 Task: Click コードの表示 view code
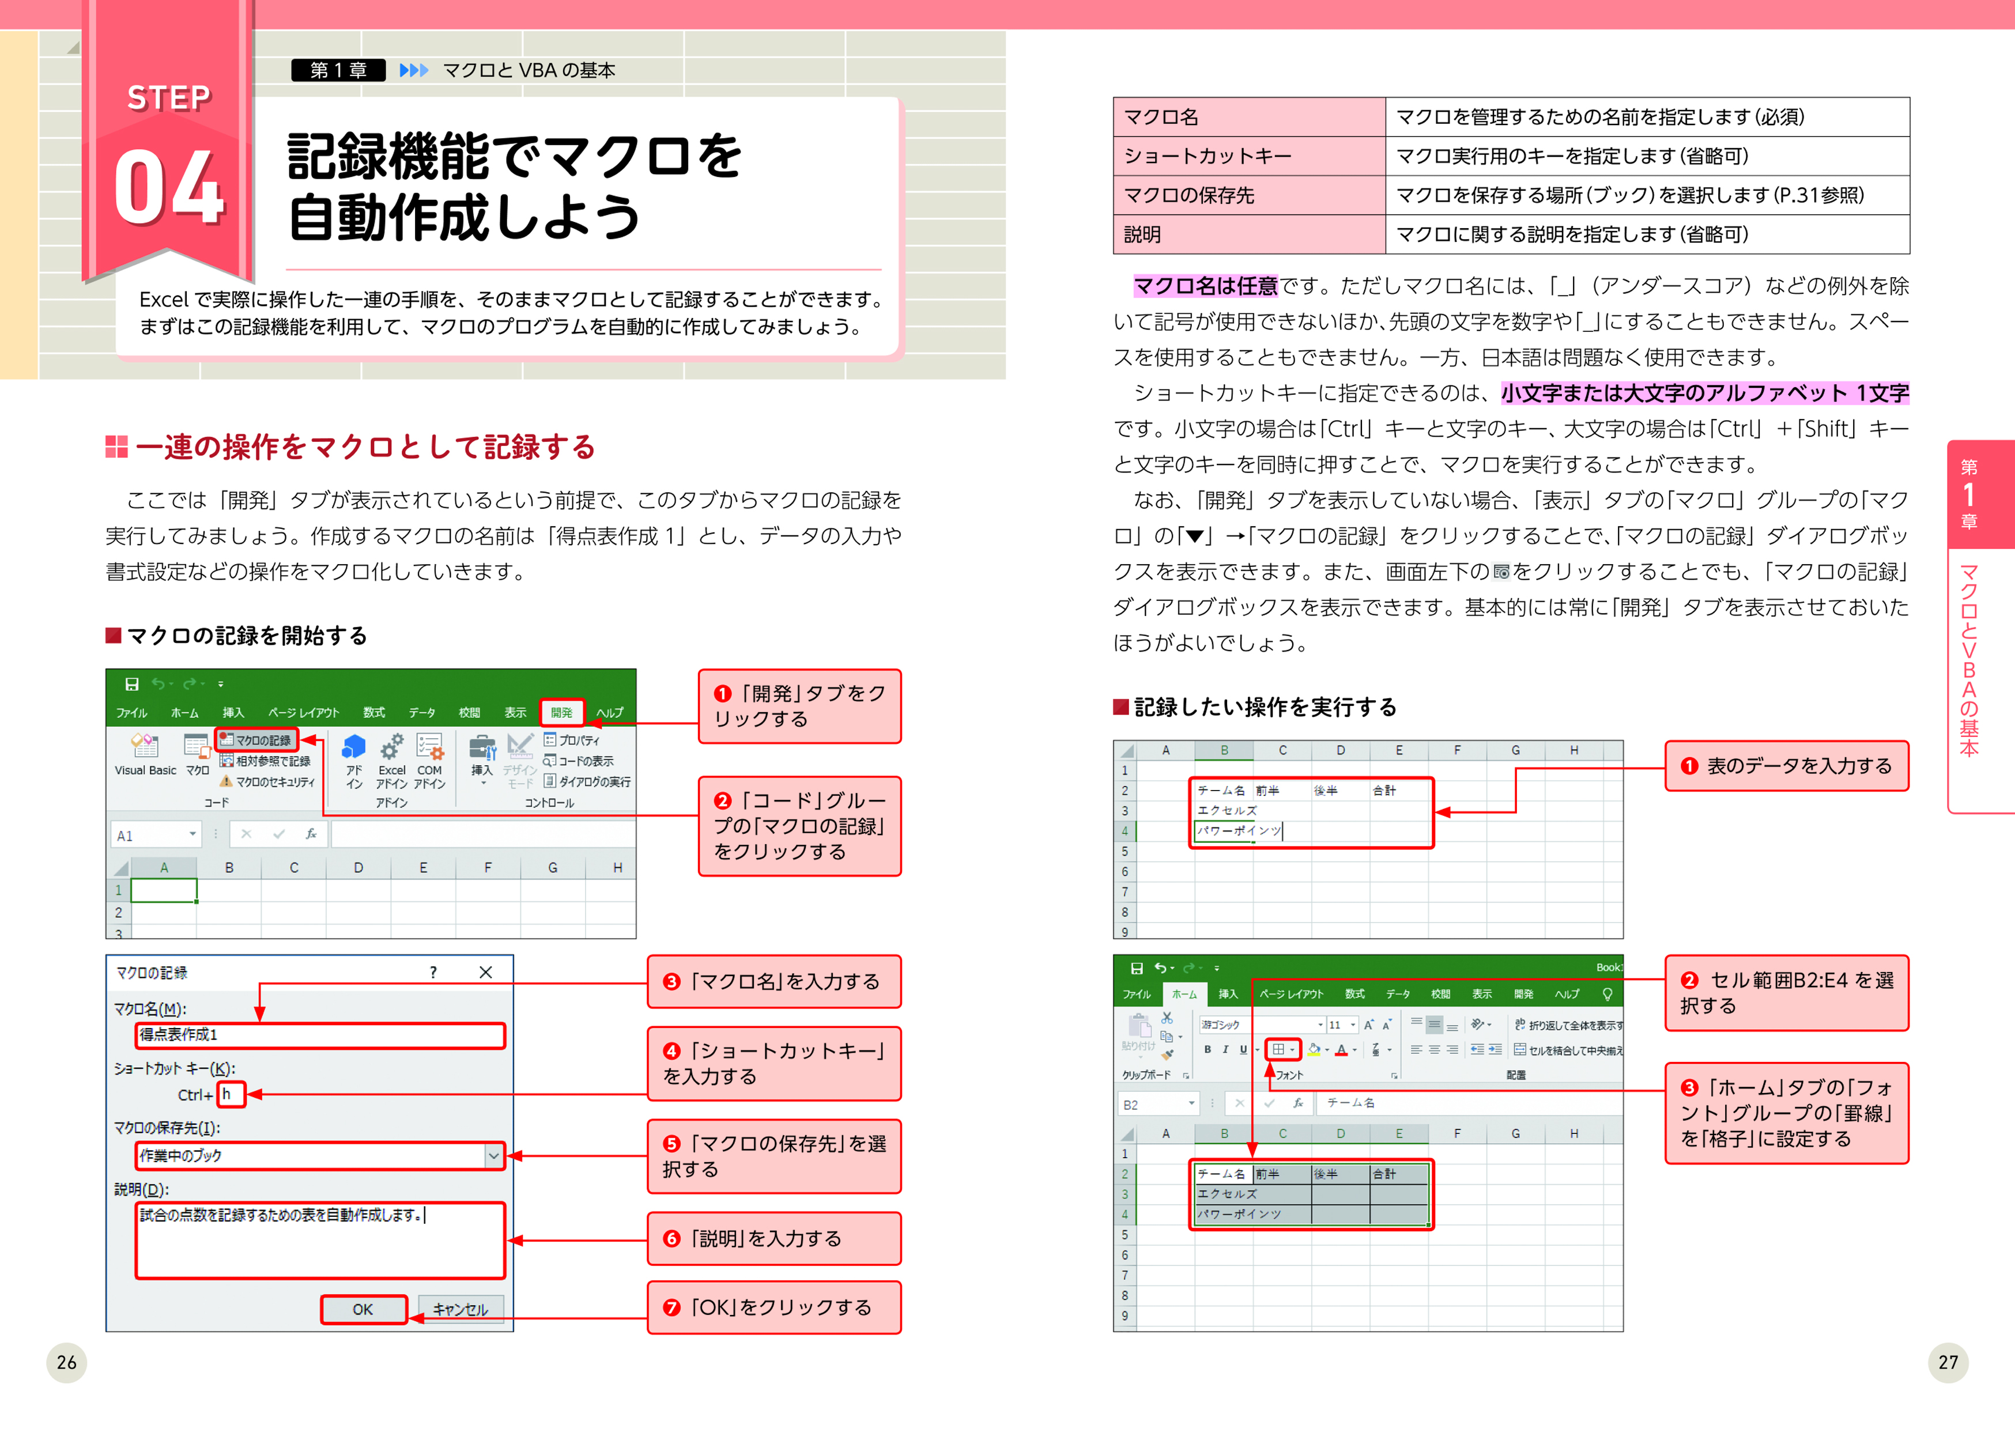pyautogui.click(x=578, y=761)
